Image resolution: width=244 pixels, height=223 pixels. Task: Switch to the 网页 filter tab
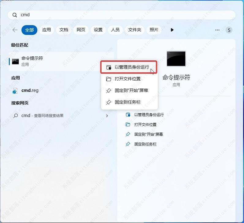coord(81,30)
